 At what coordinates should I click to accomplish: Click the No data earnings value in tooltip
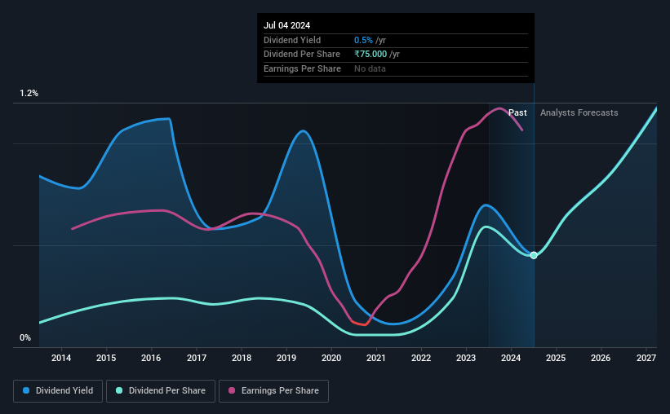coord(370,68)
